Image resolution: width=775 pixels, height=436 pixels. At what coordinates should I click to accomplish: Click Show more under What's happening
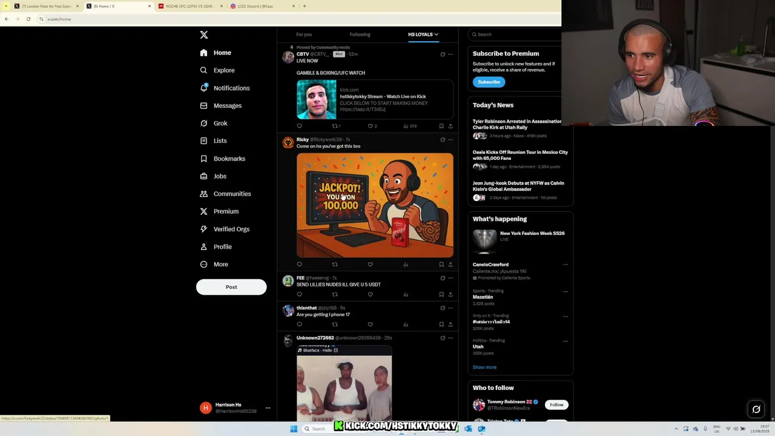(x=484, y=367)
